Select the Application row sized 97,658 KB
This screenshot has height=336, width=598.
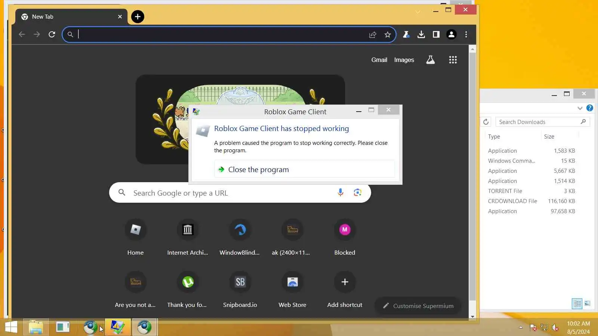pyautogui.click(x=532, y=211)
